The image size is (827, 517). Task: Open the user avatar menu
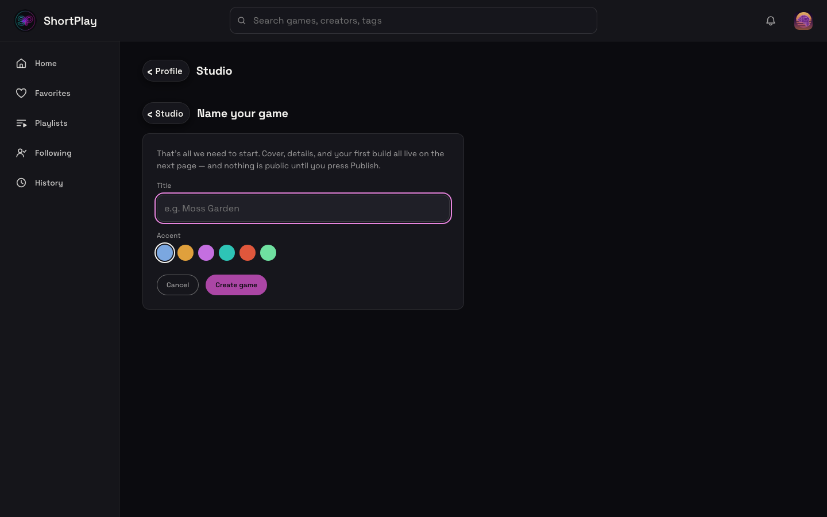click(803, 21)
